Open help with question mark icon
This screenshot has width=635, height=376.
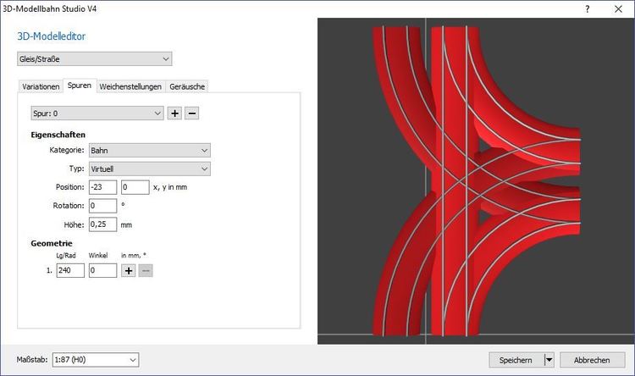(588, 9)
